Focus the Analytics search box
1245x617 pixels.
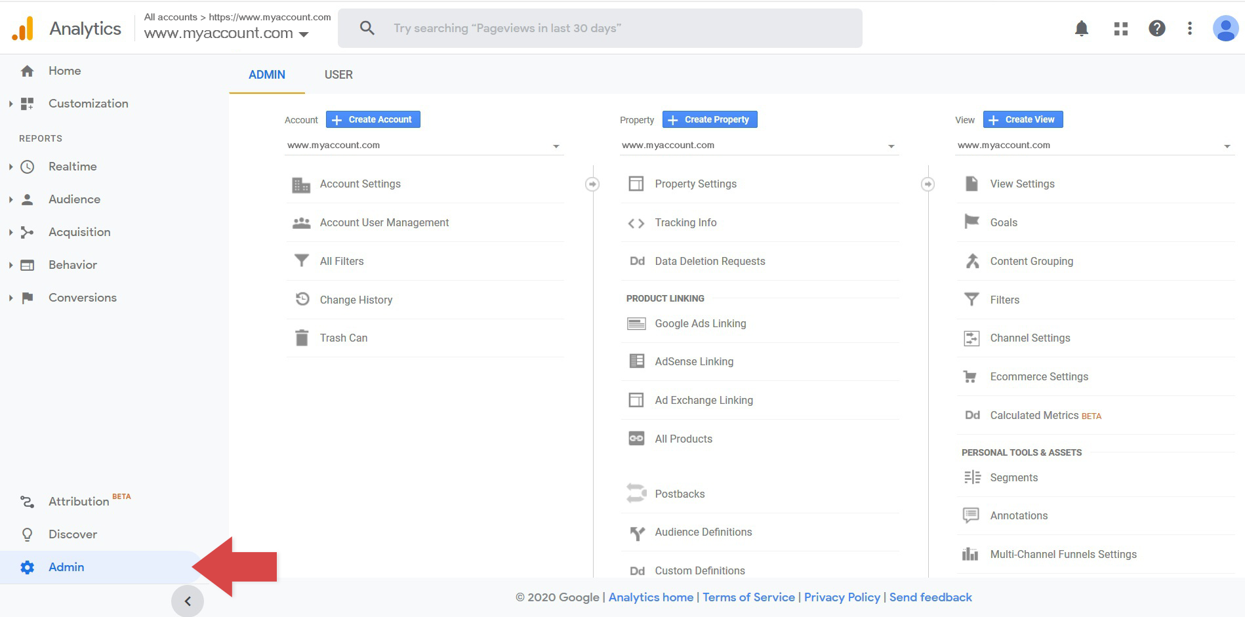(600, 28)
